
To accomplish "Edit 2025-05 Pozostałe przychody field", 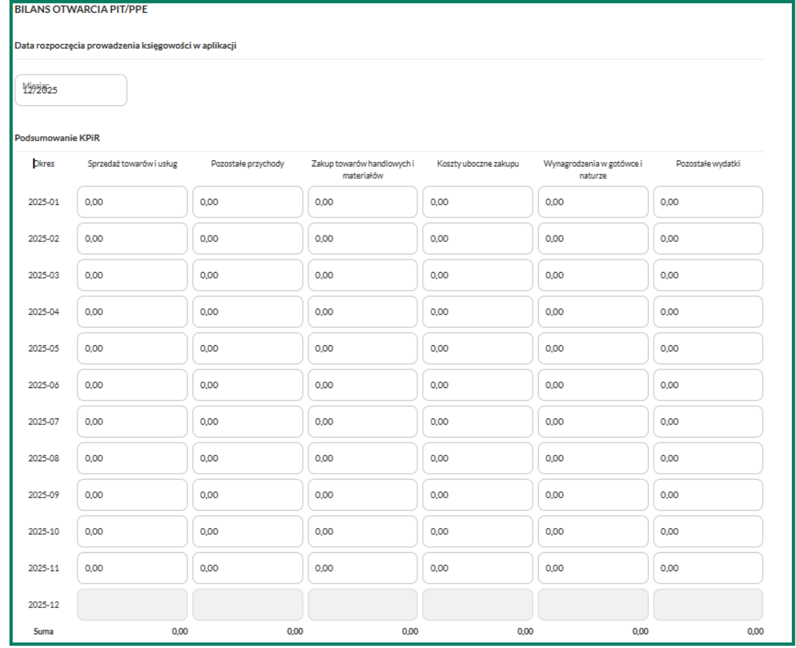I will pos(247,348).
